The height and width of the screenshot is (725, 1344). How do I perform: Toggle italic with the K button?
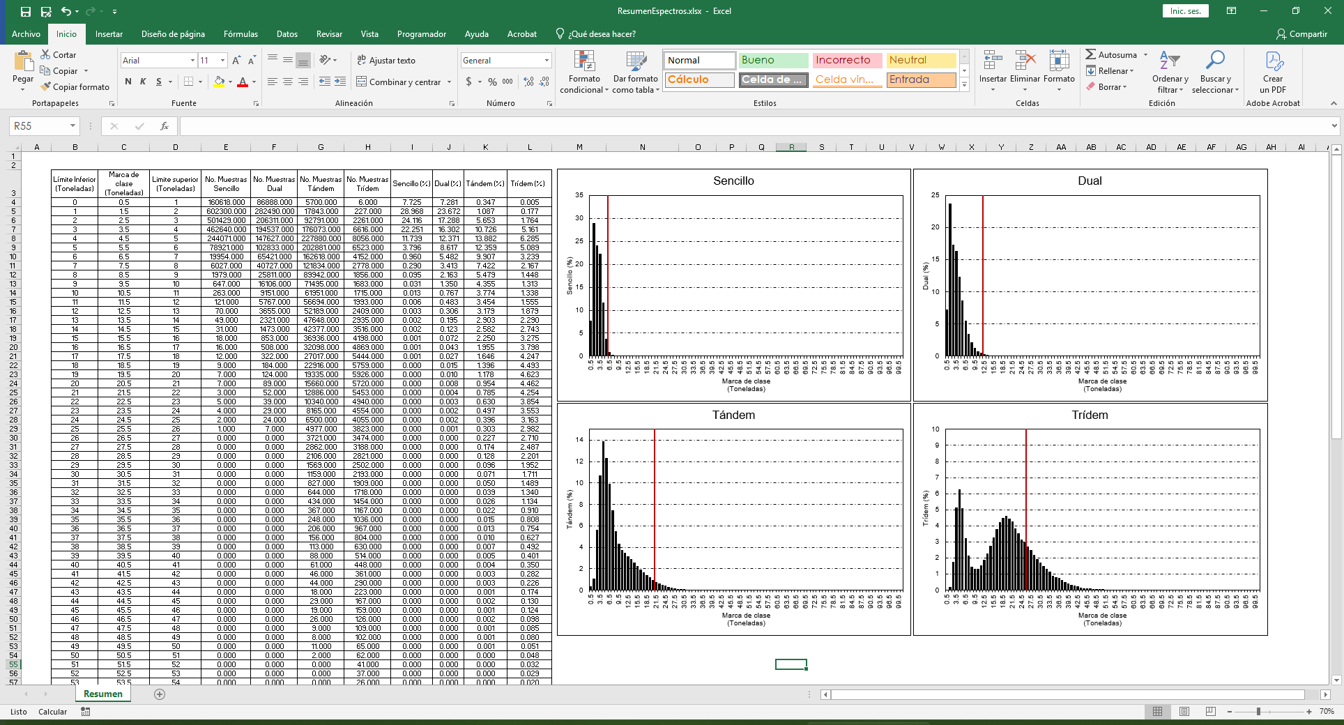tap(144, 82)
